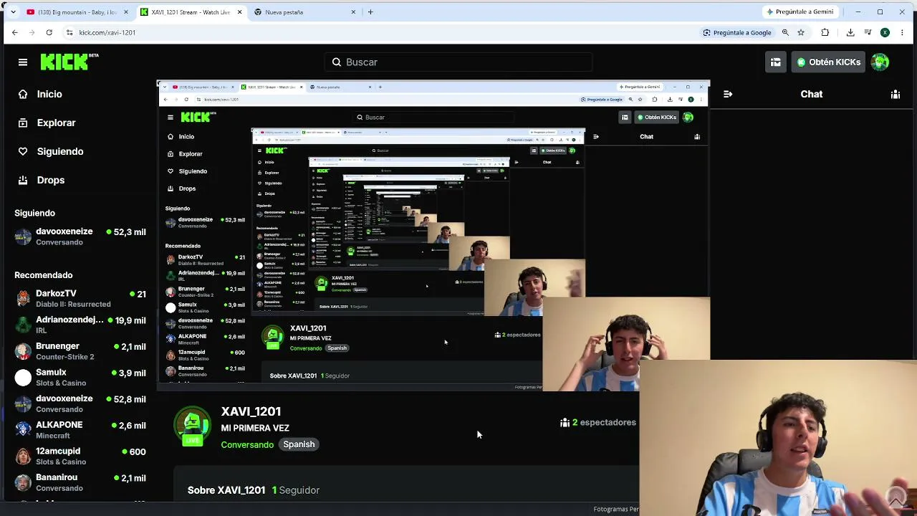Open the treasure chest rewards icon
Image resolution: width=917 pixels, height=516 pixels.
tap(775, 62)
